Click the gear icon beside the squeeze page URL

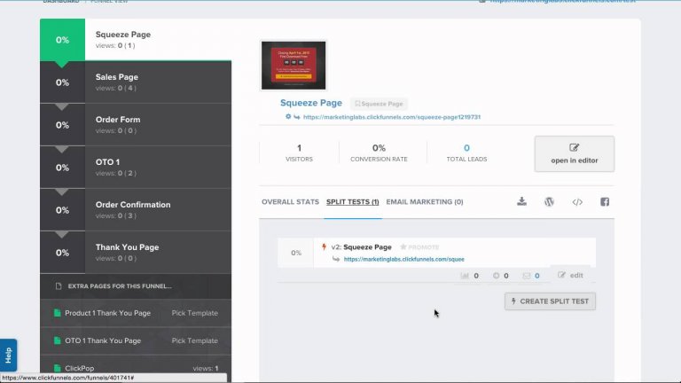click(x=288, y=116)
